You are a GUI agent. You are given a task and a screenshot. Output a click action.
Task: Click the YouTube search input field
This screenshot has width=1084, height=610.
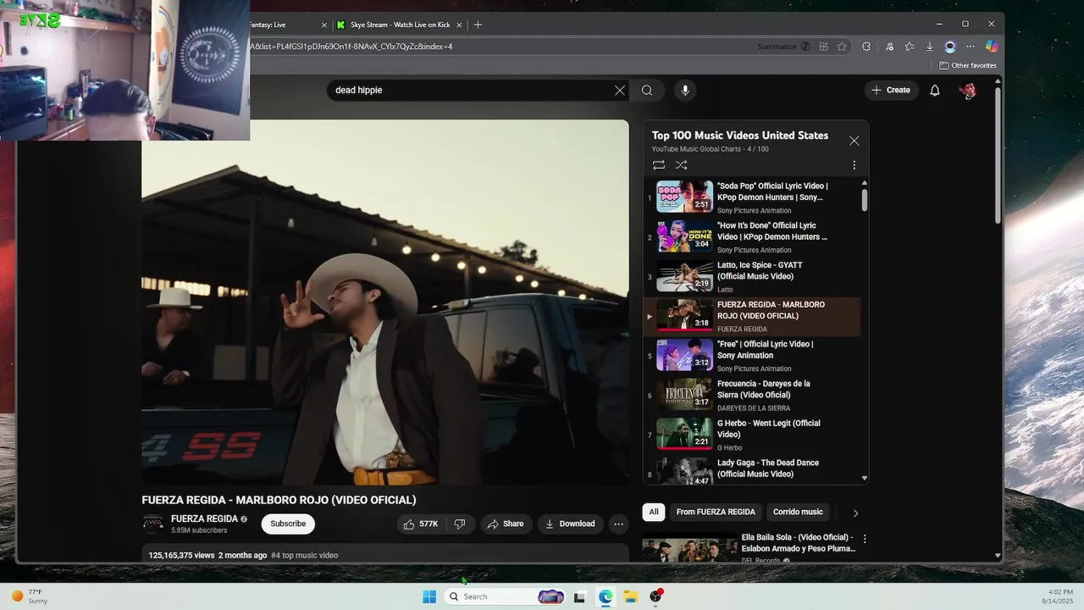(x=470, y=91)
